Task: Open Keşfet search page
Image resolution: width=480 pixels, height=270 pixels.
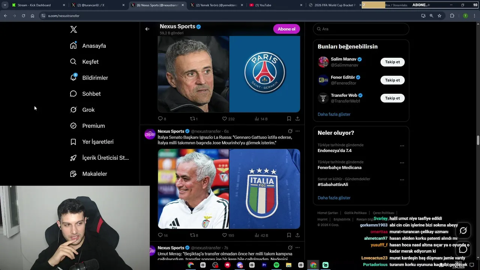Action: click(84, 62)
